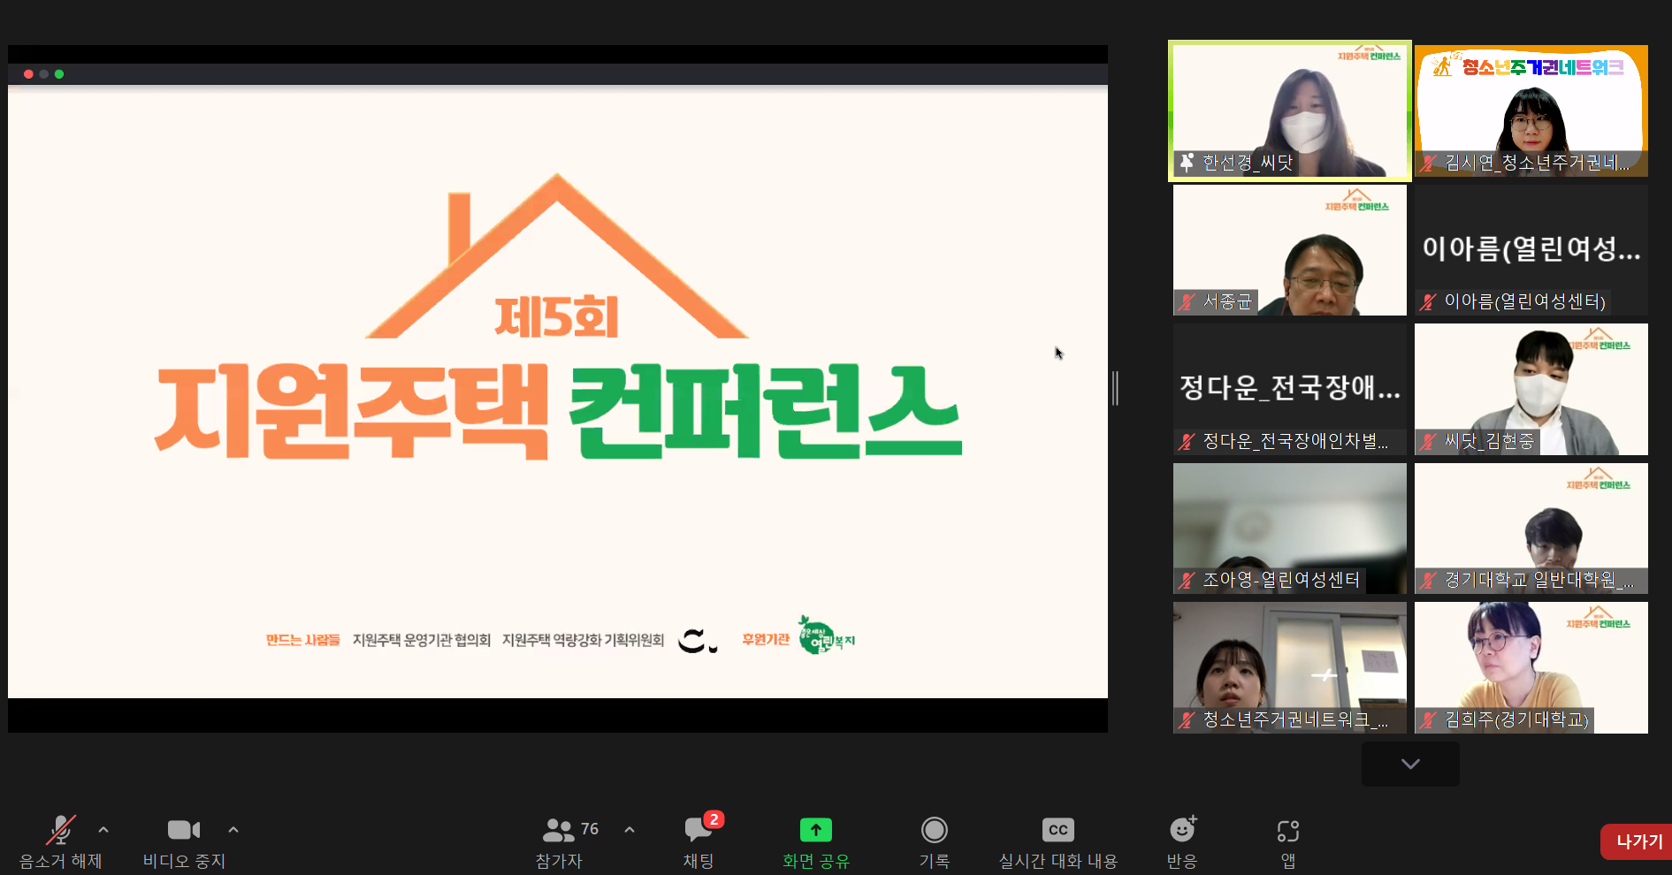
Task: Select 김시연_청소년주거권네트워크 video thumbnail
Action: [1531, 110]
